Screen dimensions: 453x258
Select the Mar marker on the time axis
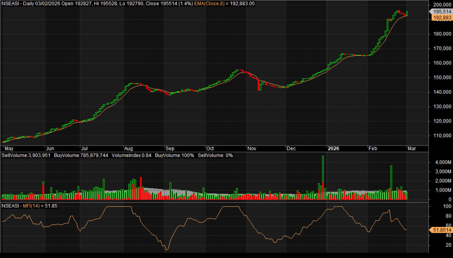point(411,149)
